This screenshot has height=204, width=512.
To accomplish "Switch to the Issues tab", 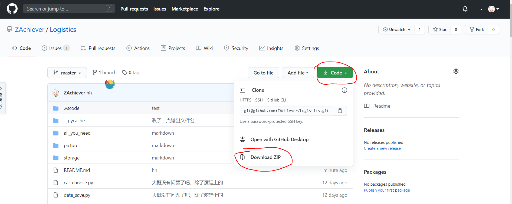I will tap(56, 48).
